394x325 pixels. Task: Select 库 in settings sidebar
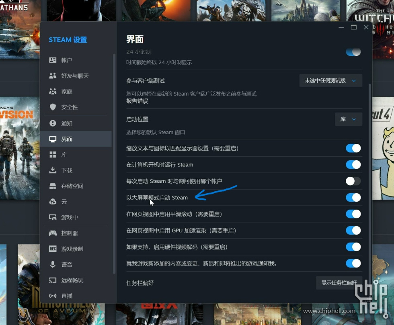pos(76,155)
